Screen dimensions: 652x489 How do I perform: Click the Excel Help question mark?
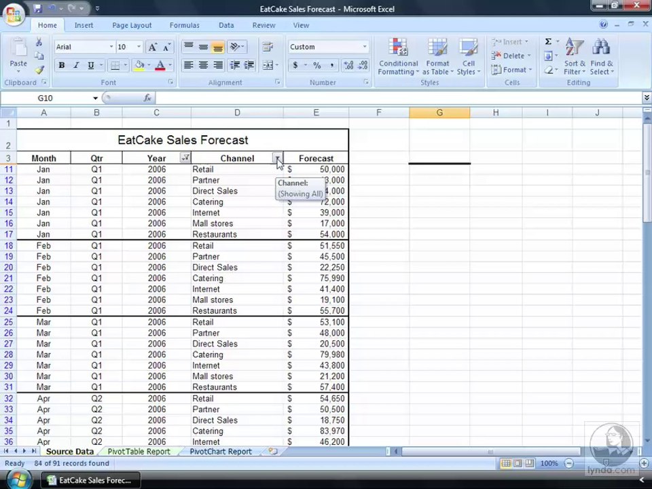pyautogui.click(x=603, y=24)
